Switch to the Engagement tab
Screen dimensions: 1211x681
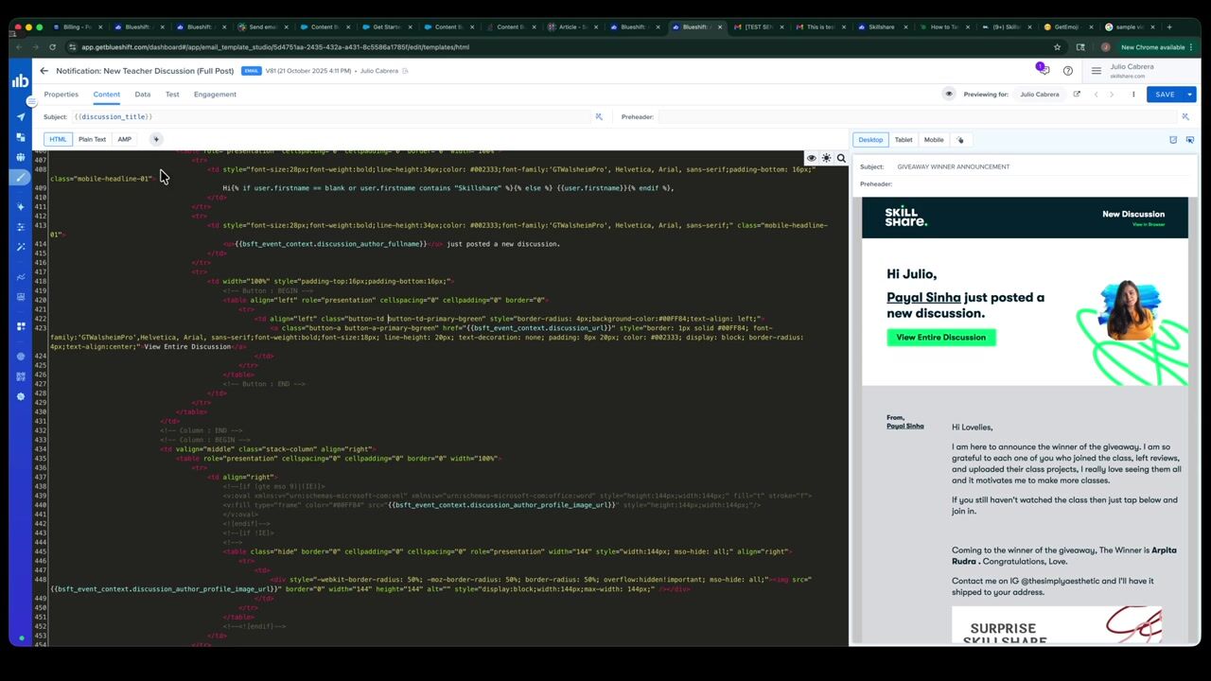(x=215, y=95)
